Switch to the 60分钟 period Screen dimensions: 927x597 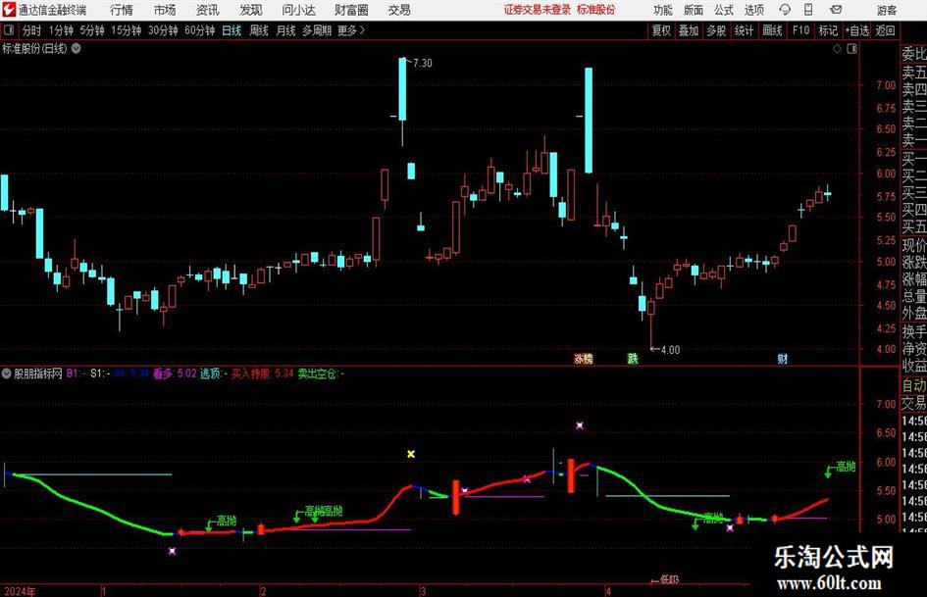(x=200, y=30)
